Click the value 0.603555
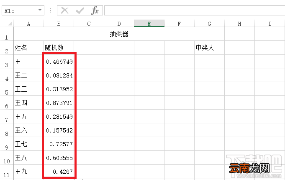The width and height of the screenshot is (285, 180). tap(59, 158)
